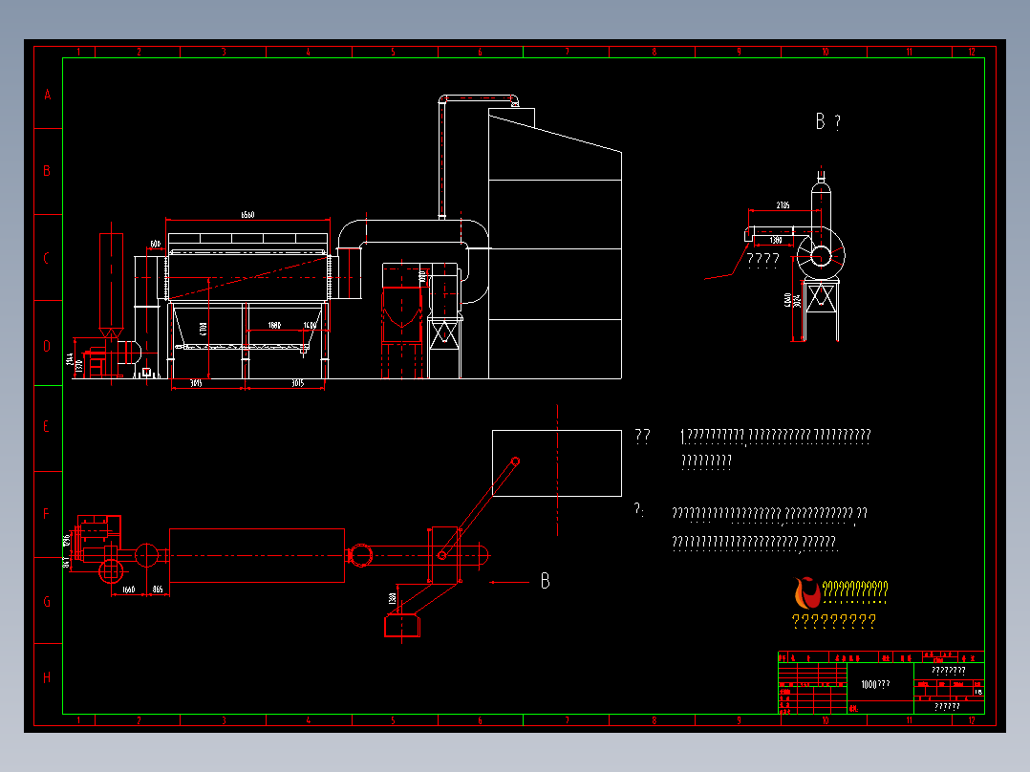Click zone letter C on the left border
The height and width of the screenshot is (772, 1030).
(x=47, y=258)
